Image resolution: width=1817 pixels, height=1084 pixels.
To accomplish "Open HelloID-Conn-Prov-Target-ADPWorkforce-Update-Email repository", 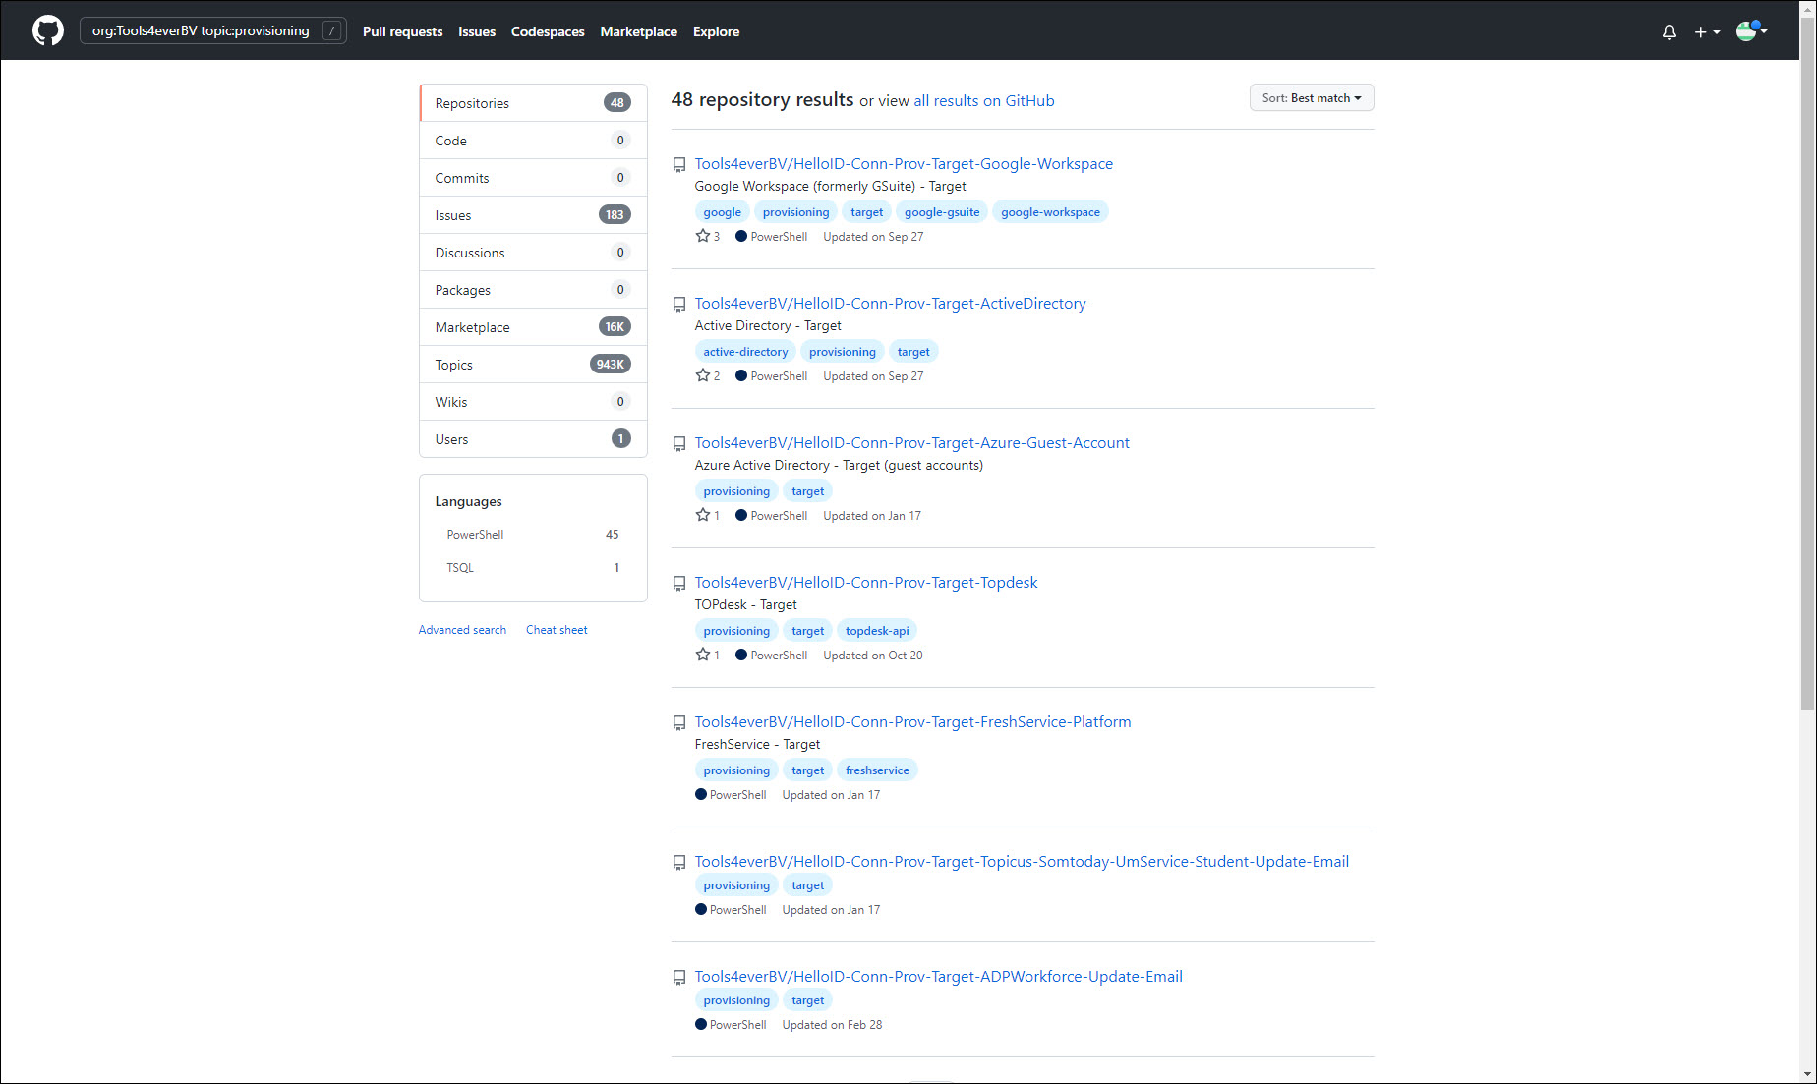I will click(x=938, y=977).
